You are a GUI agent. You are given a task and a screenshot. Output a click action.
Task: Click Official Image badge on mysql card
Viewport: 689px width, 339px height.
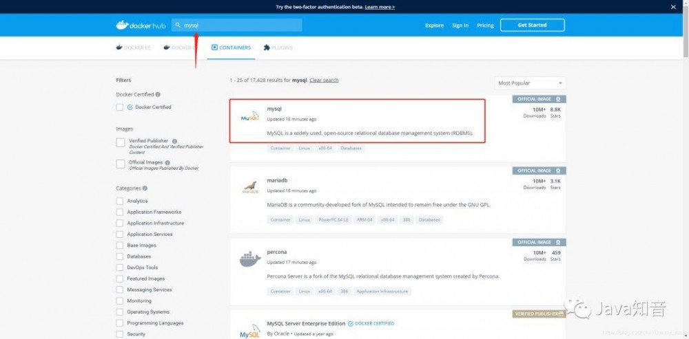(539, 99)
